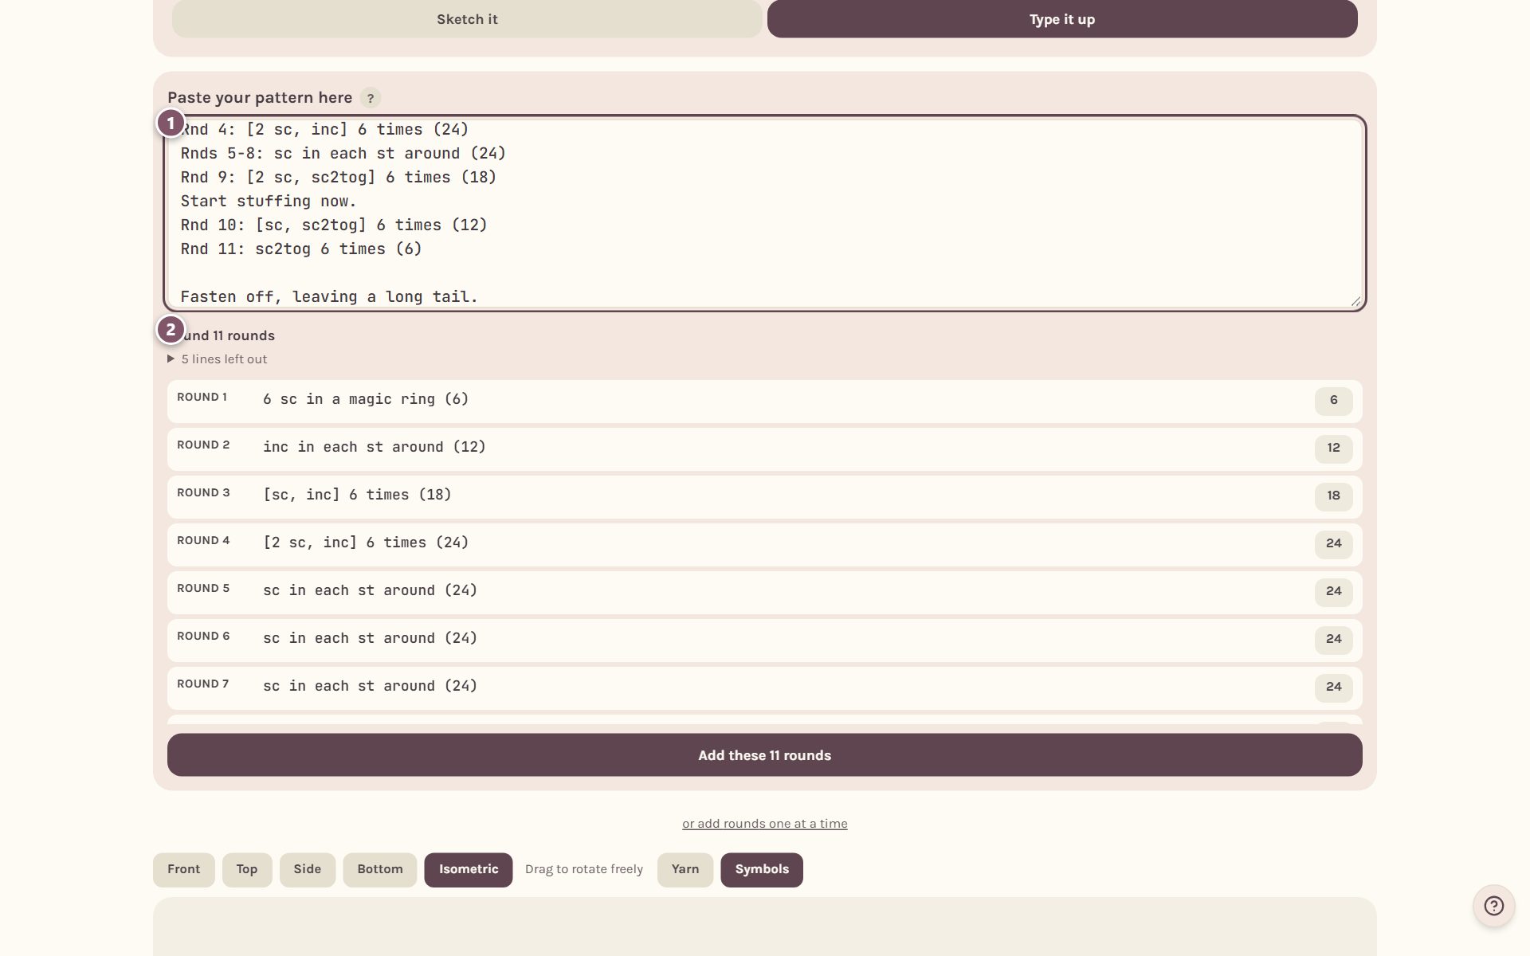Click the stitch count badge 12 for Round 2

pyautogui.click(x=1333, y=449)
